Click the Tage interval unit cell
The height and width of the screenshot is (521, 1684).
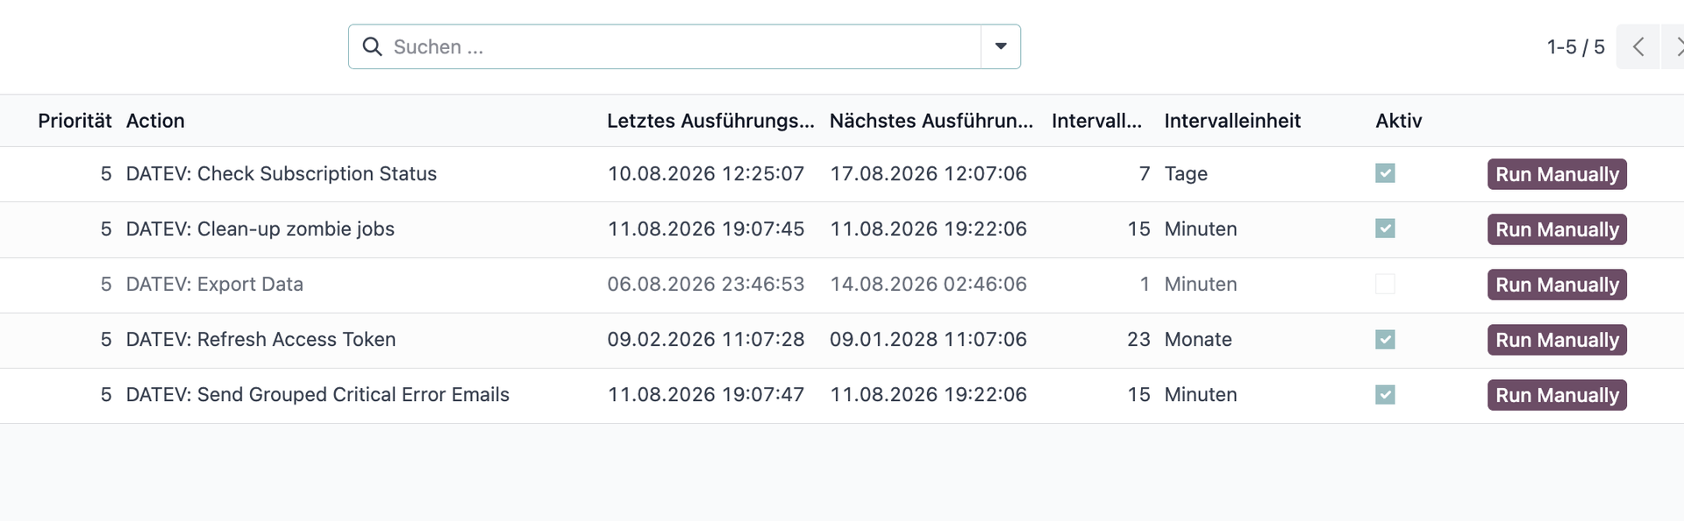coord(1186,173)
